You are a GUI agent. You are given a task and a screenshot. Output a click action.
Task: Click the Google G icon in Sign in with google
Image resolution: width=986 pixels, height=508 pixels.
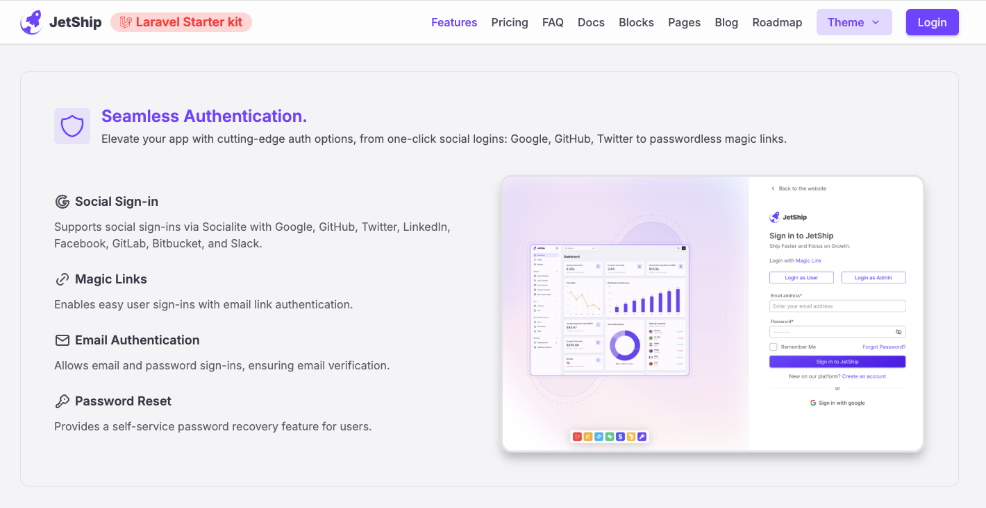[x=813, y=403]
